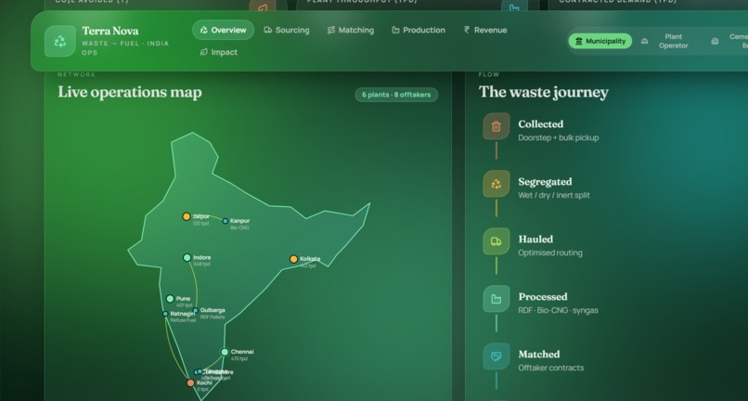Switch role to Municipality
The width and height of the screenshot is (748, 401).
600,41
